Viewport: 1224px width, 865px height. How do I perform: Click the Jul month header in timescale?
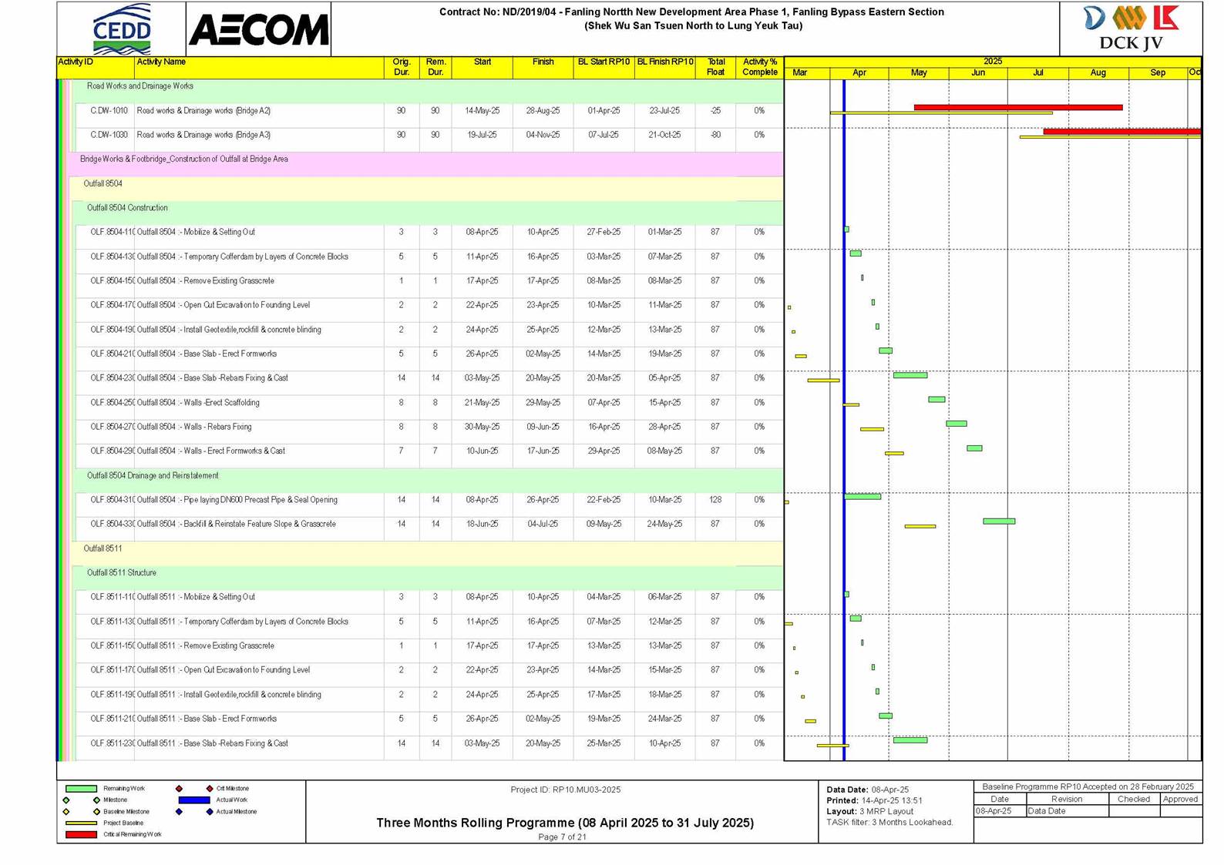1037,72
